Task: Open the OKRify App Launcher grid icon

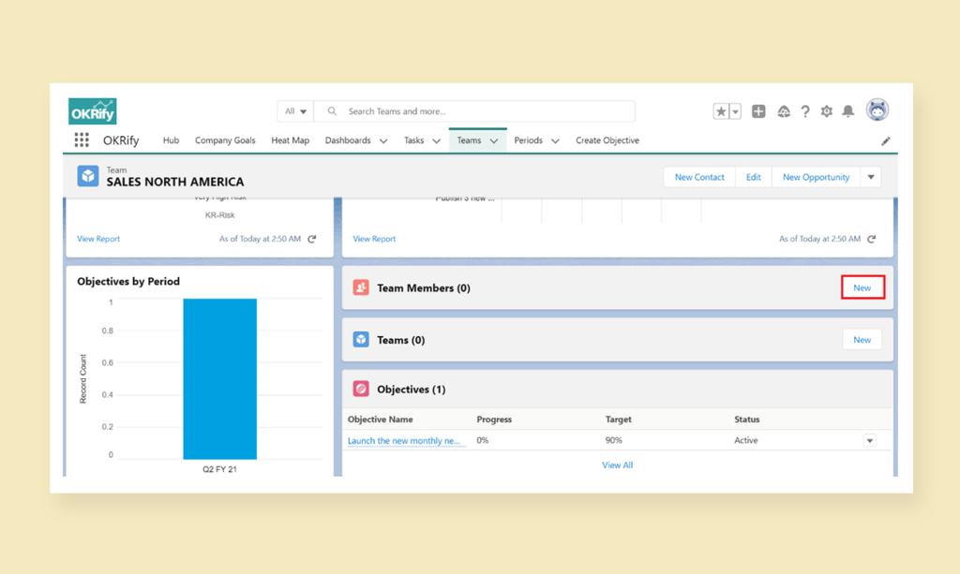Action: tap(82, 140)
